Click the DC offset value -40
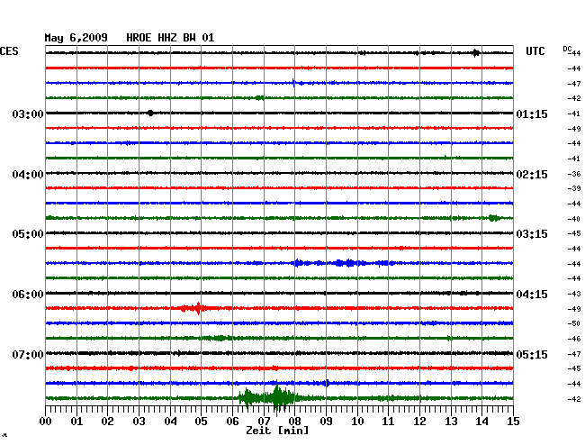 point(574,219)
